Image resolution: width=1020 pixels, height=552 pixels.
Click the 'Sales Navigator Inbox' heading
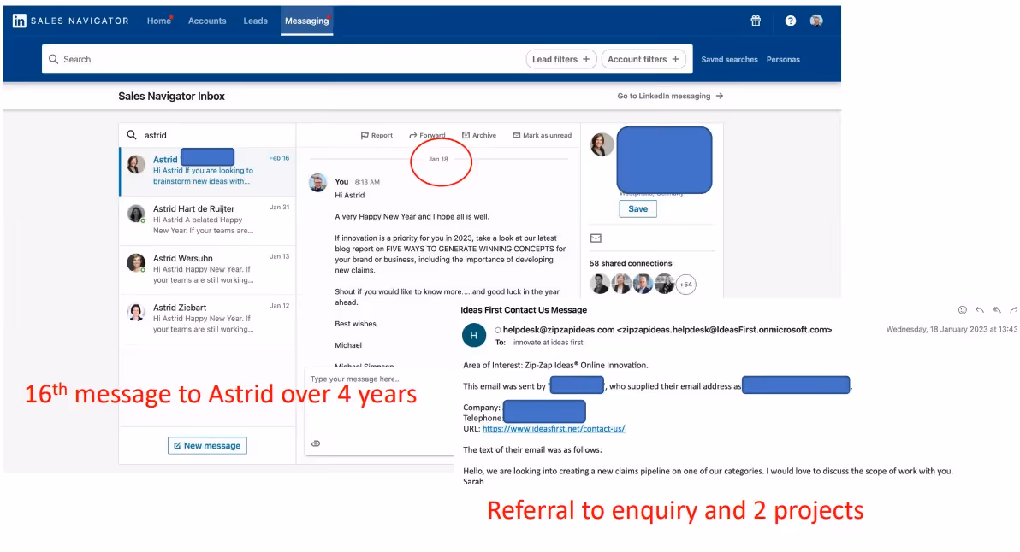point(171,96)
